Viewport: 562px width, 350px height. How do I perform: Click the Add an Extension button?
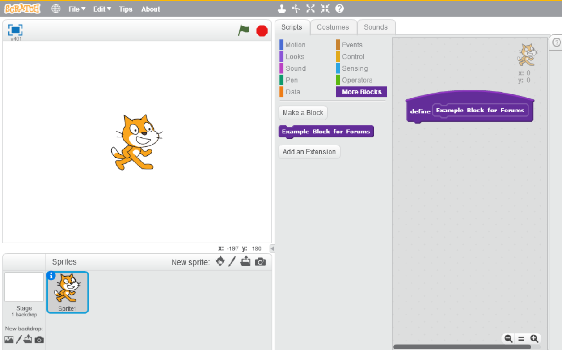point(309,152)
